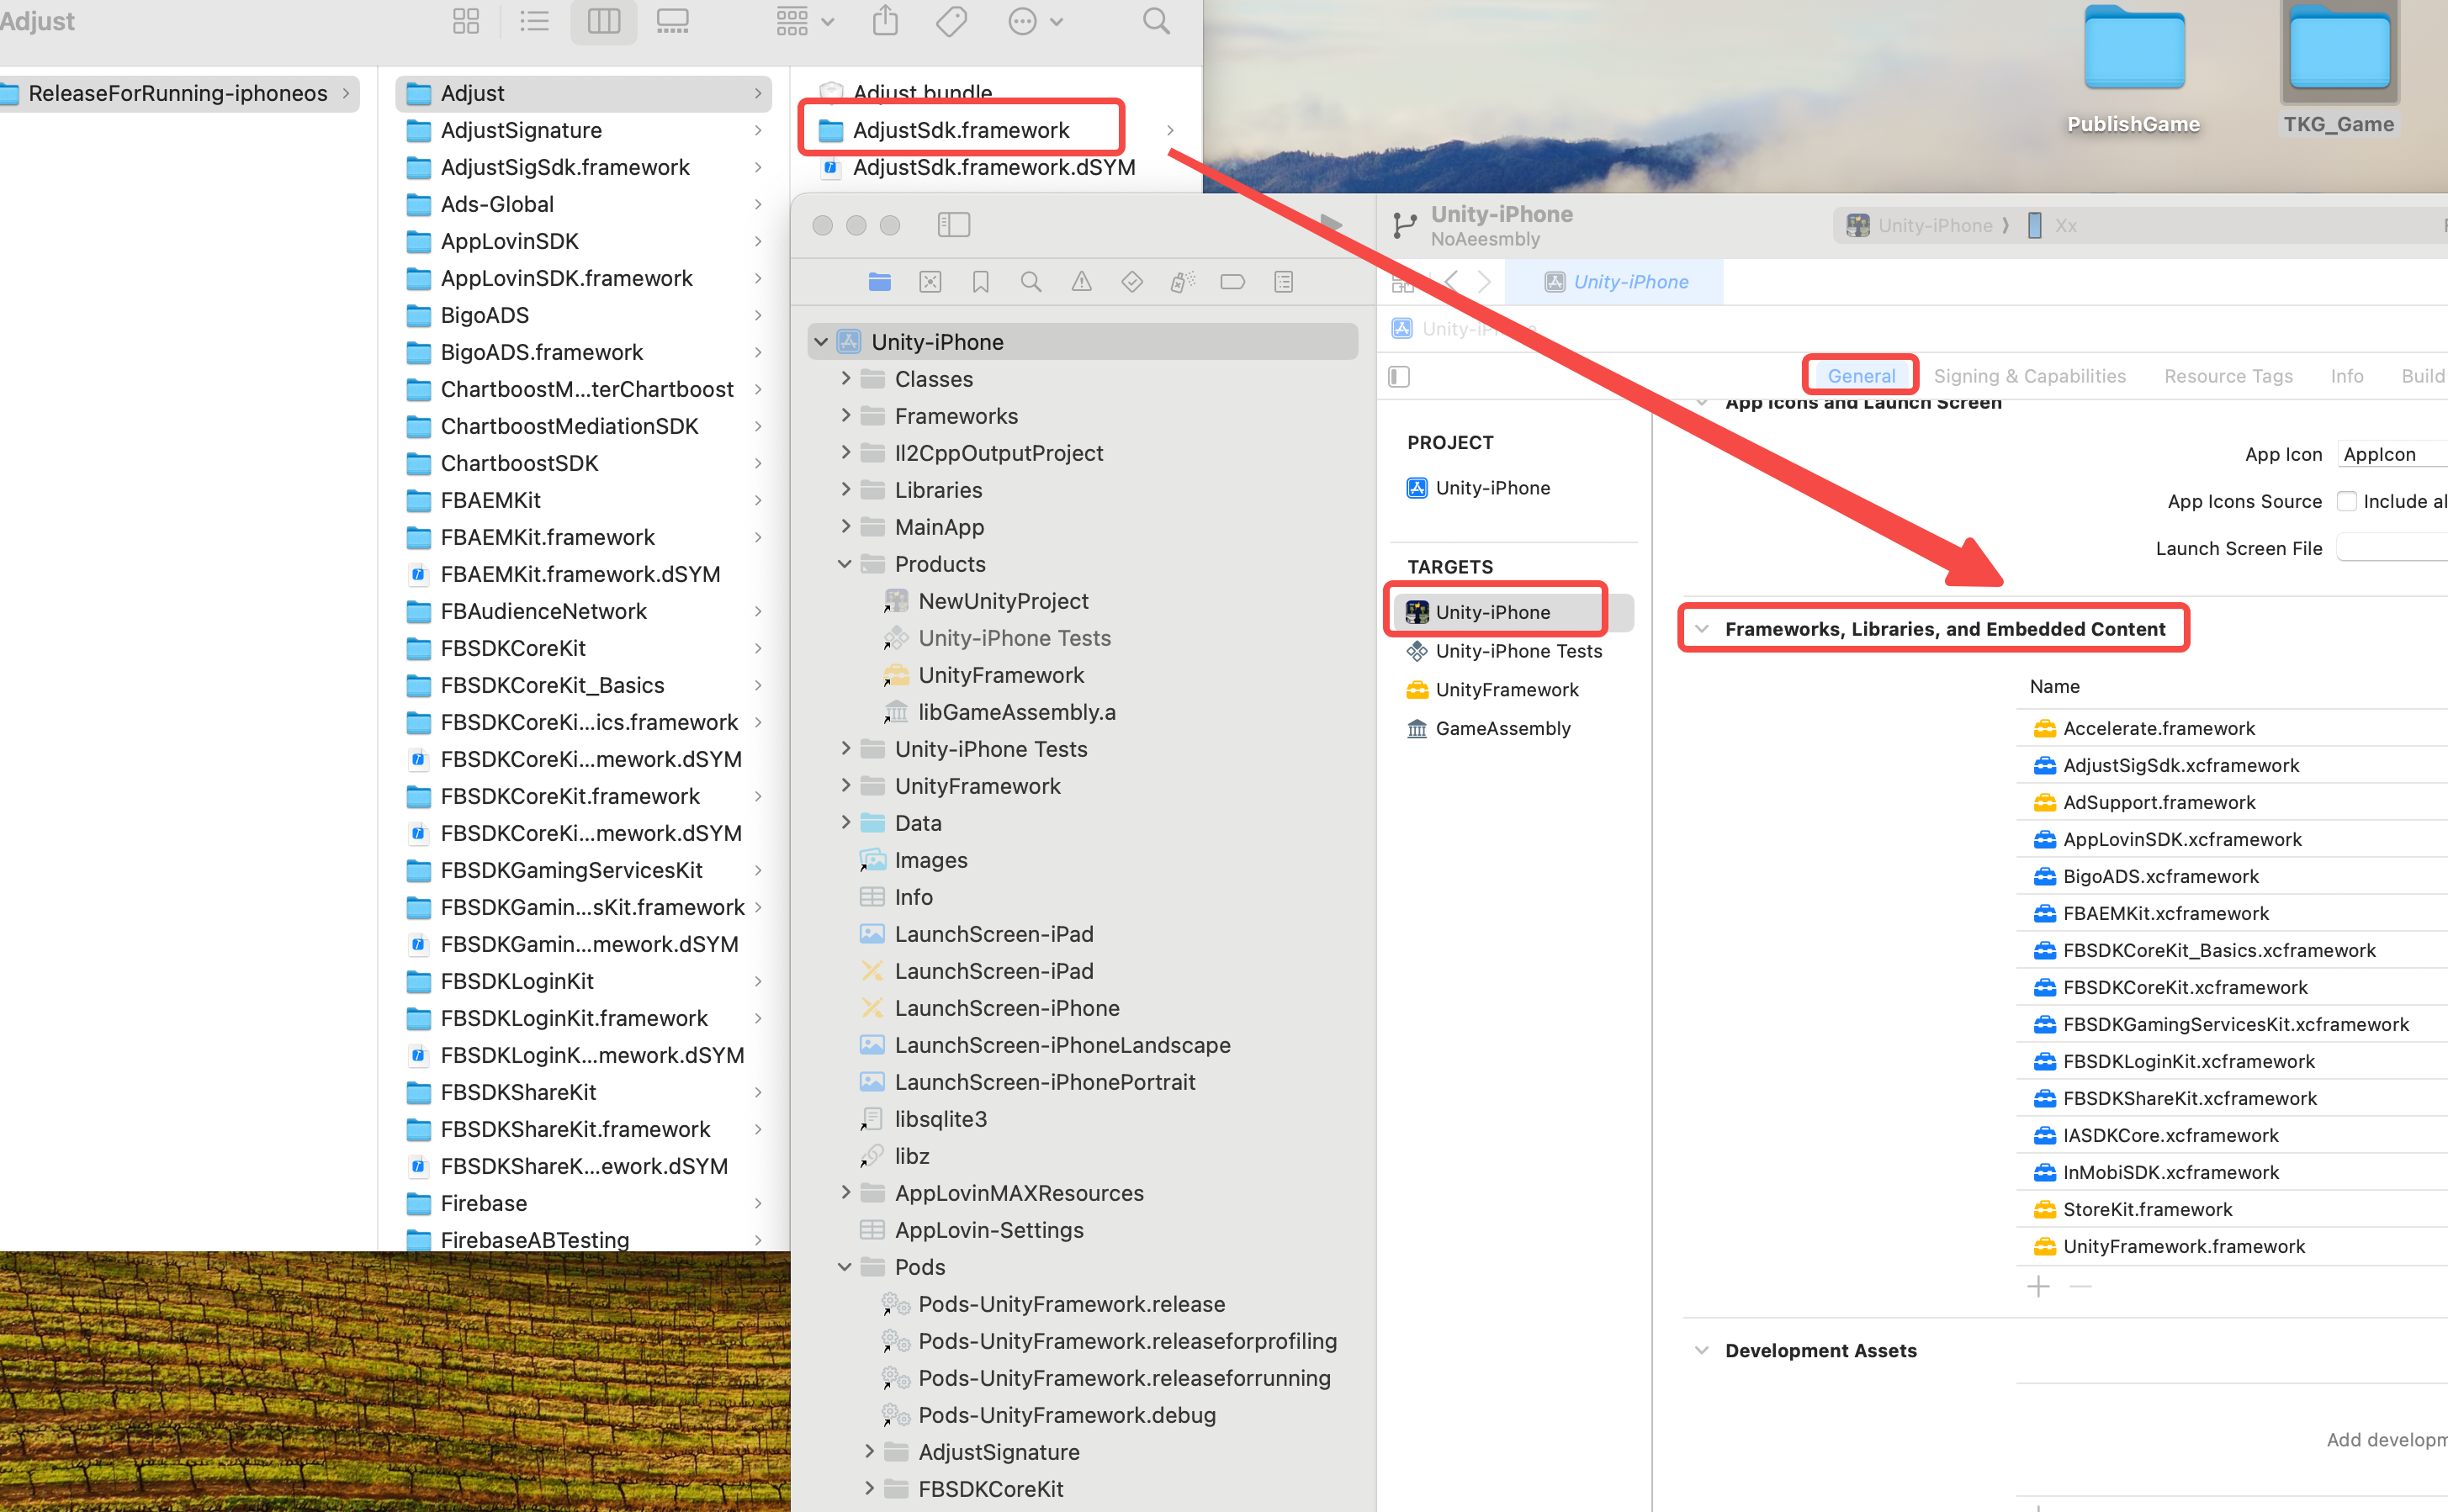
Task: Click the Finder share icon
Action: (x=884, y=21)
